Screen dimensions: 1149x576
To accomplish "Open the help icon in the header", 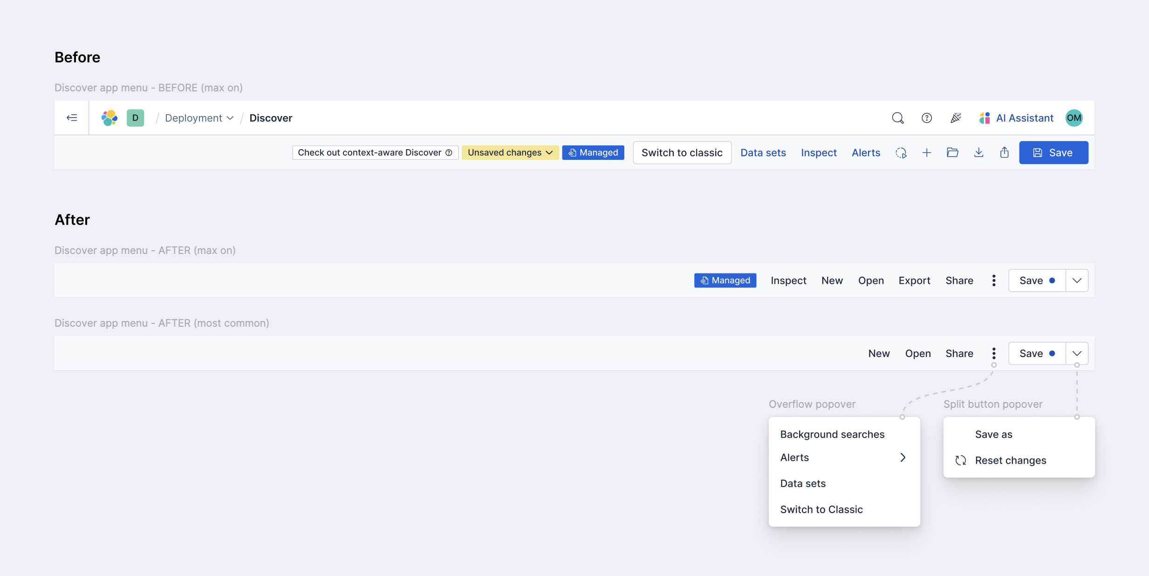I will [927, 118].
